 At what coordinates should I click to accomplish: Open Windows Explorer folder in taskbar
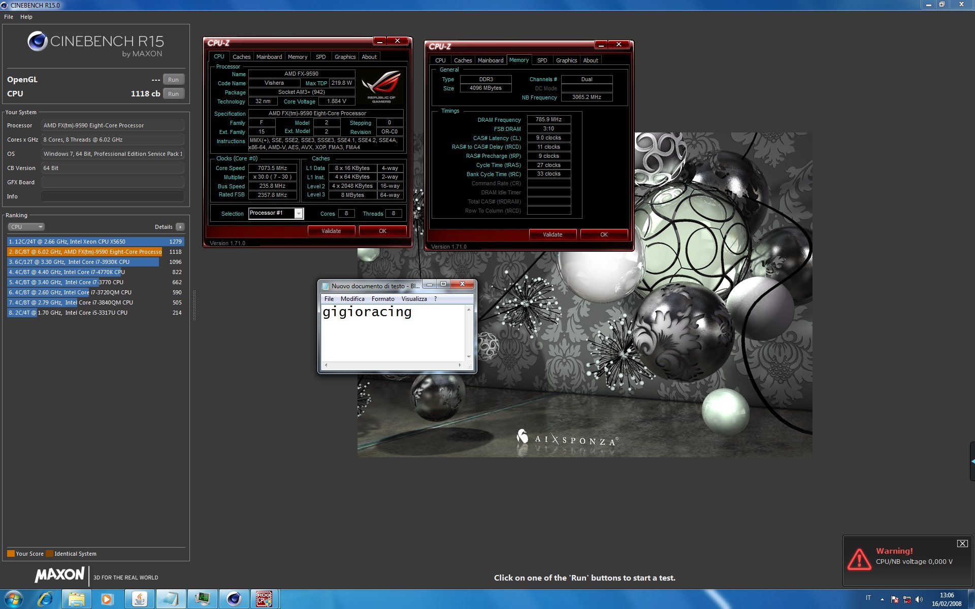click(77, 599)
